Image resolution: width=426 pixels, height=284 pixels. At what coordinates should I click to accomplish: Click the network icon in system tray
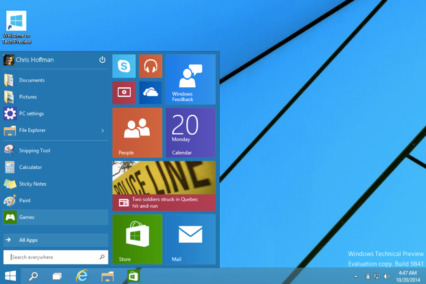tap(377, 276)
